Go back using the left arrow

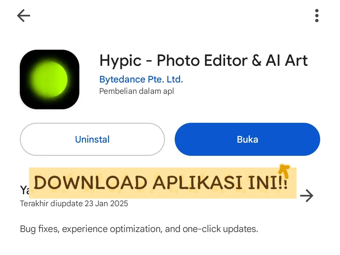[x=23, y=16]
